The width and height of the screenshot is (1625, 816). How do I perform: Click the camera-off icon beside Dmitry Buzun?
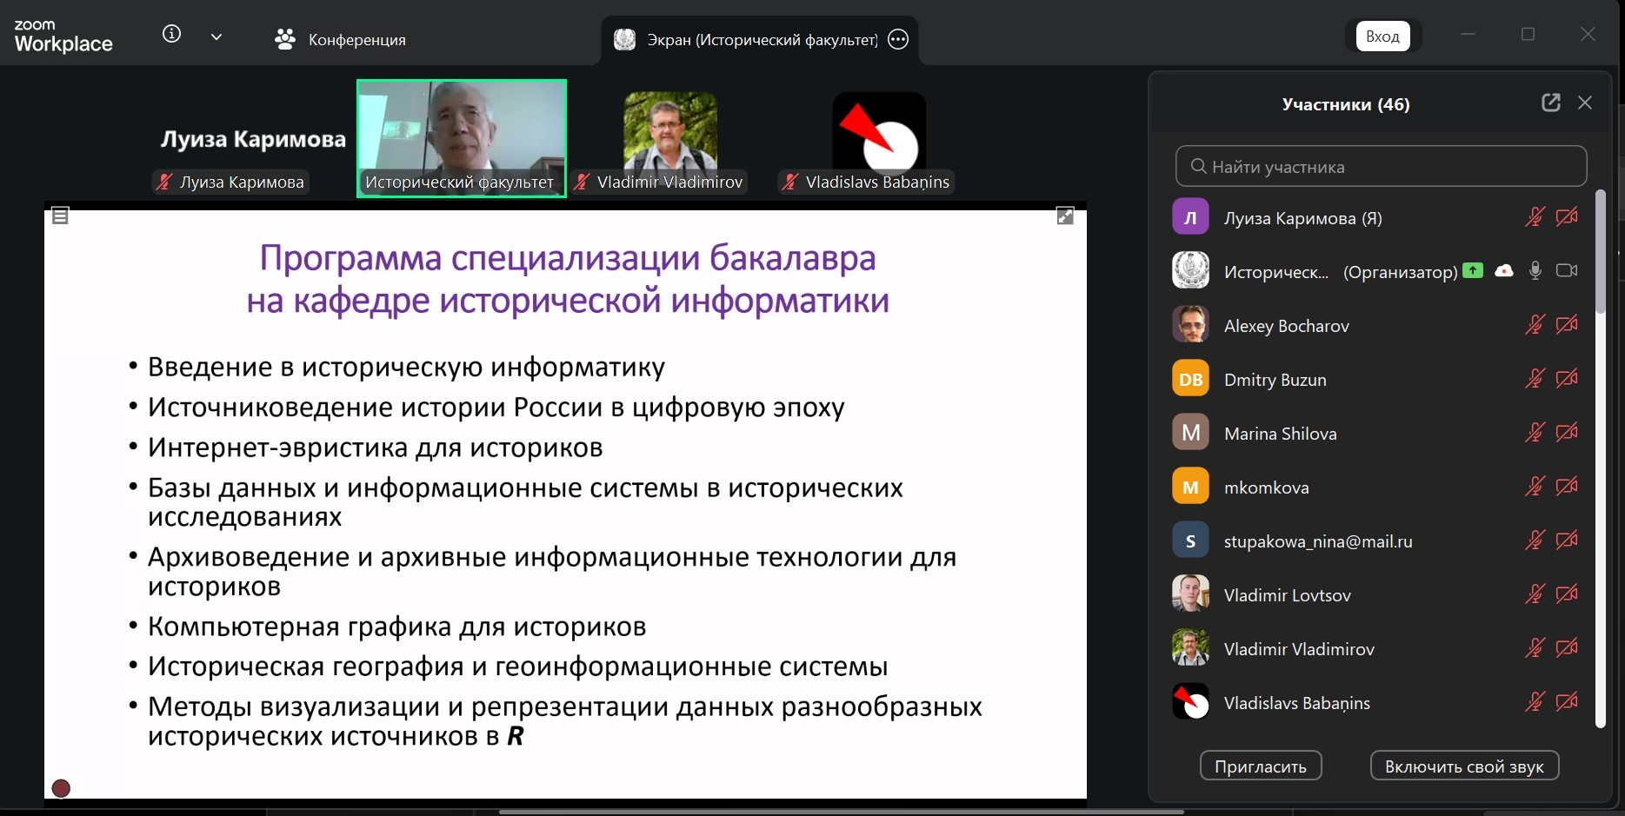tap(1568, 379)
